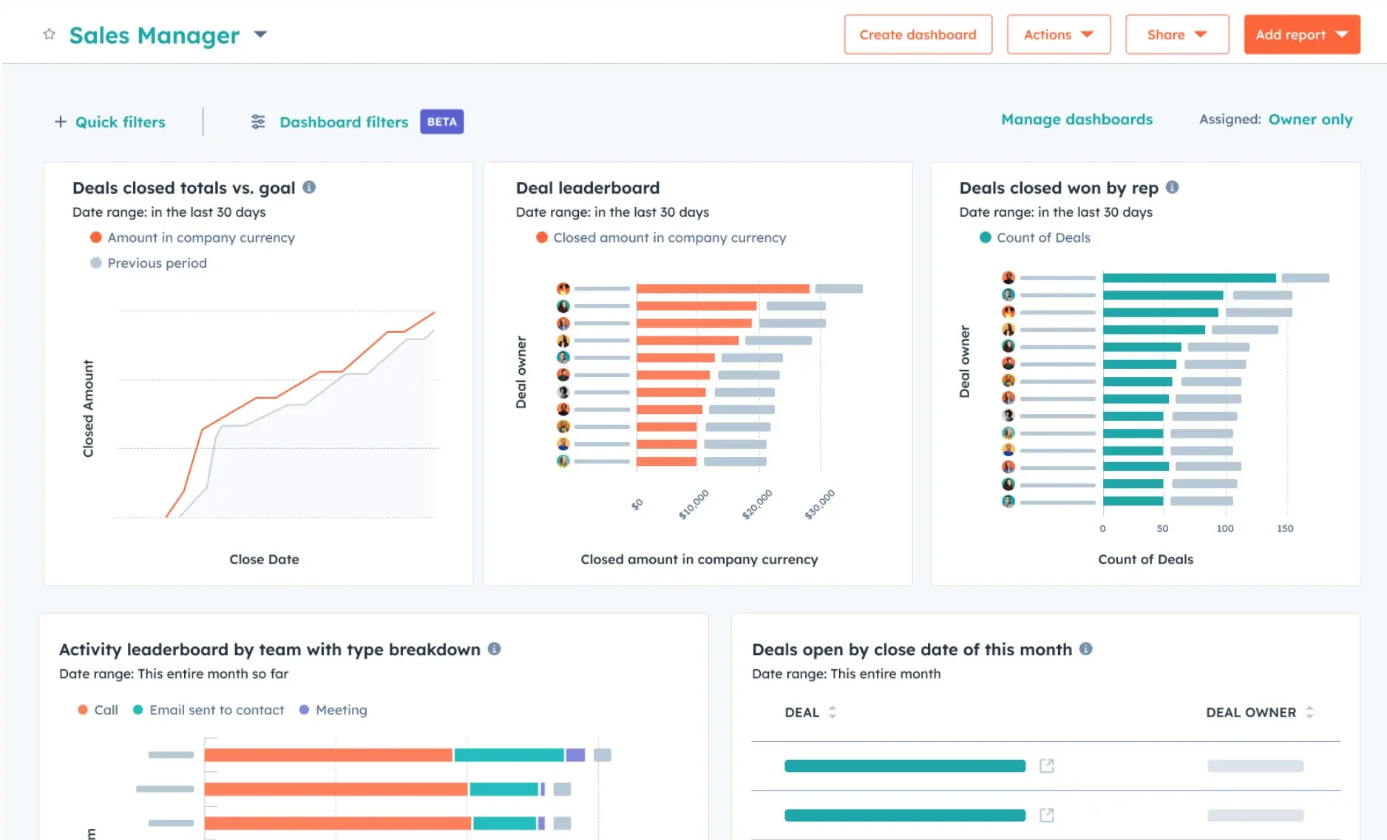Screen dimensions: 1387x840
Task: Open first deal row's external link icon
Action: click(1046, 766)
